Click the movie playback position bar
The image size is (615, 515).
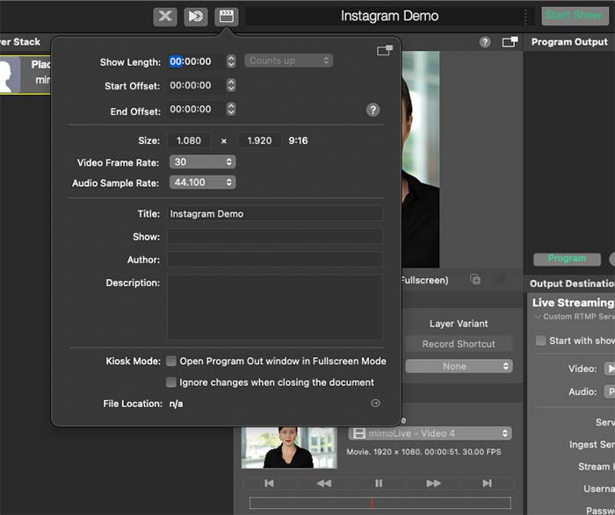(x=380, y=503)
